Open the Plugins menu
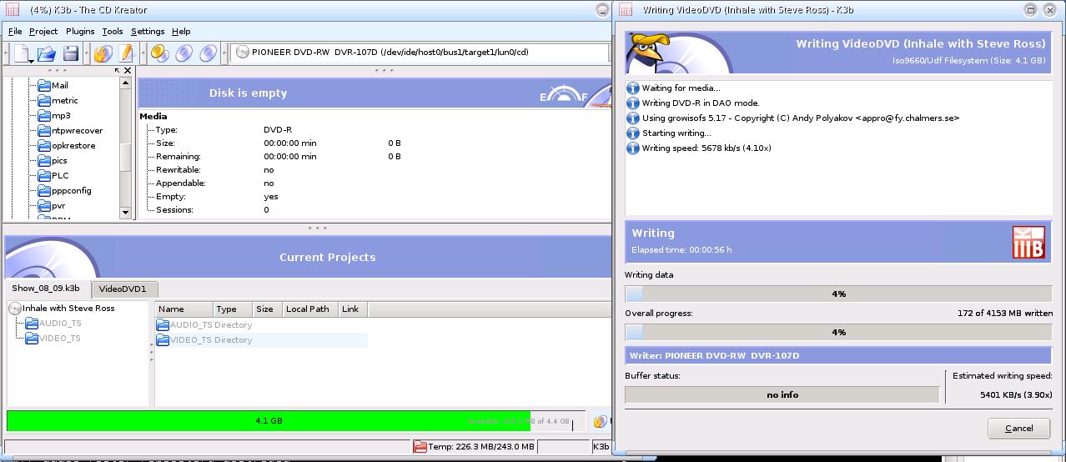The width and height of the screenshot is (1066, 462). coord(80,32)
